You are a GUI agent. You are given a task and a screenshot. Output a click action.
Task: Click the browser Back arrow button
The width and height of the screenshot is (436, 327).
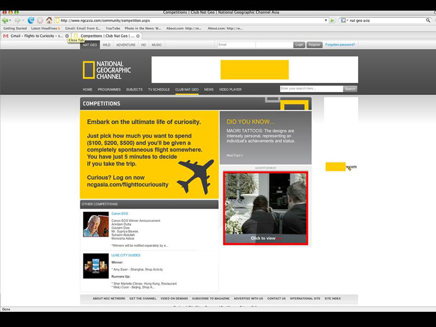tap(5, 20)
